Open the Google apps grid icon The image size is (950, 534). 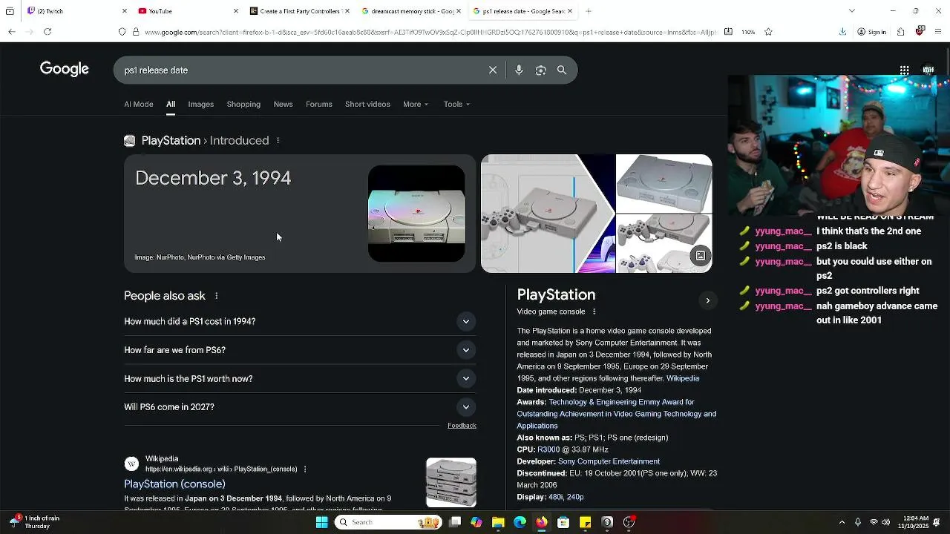904,70
